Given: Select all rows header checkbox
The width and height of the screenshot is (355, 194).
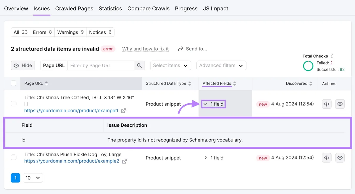Looking at the screenshot, I should pos(14,83).
